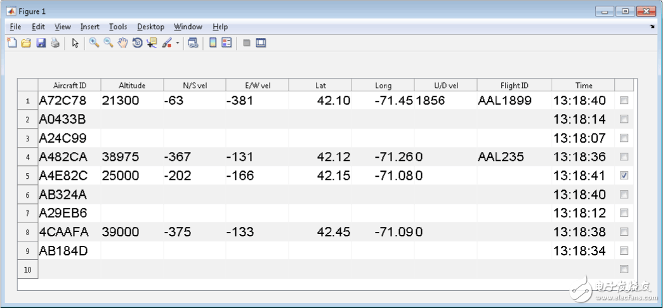Expand the Brush tool dropdown arrow

click(178, 44)
